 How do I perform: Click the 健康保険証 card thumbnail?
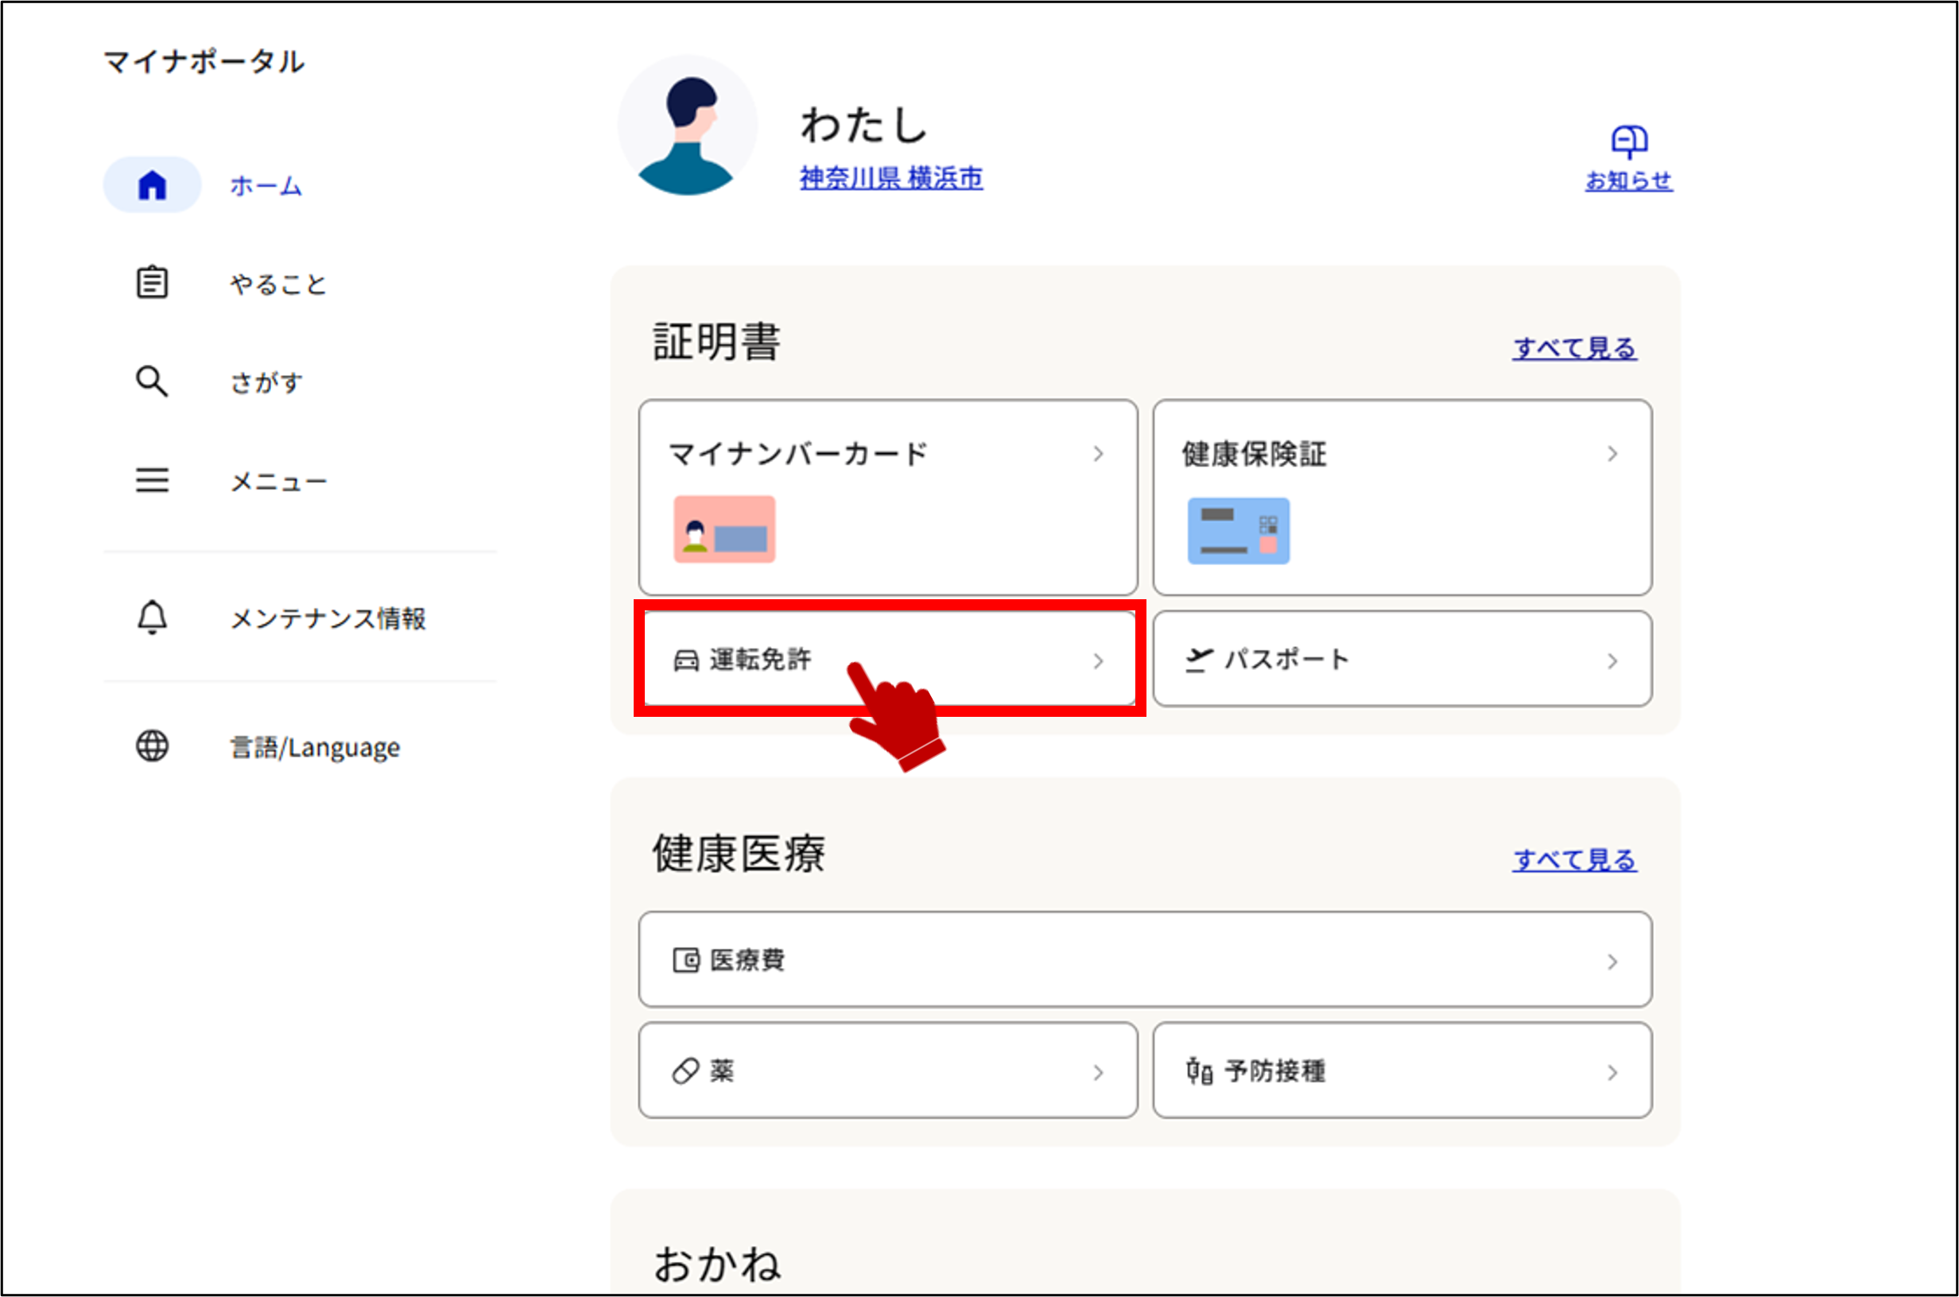click(x=1239, y=530)
